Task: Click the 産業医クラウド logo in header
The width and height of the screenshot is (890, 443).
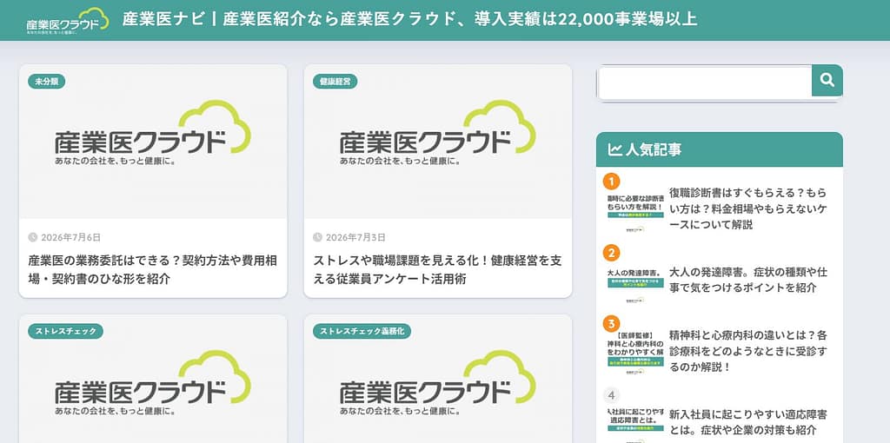Action: click(68, 21)
